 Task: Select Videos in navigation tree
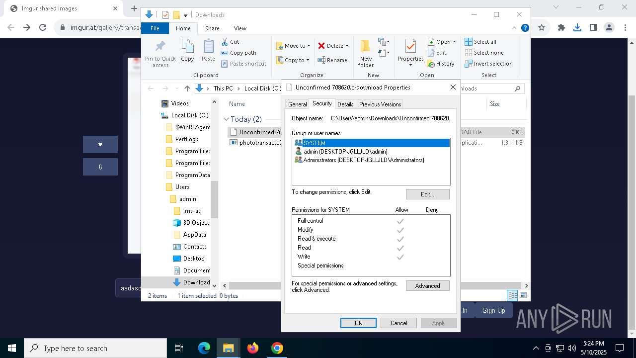coord(179,103)
